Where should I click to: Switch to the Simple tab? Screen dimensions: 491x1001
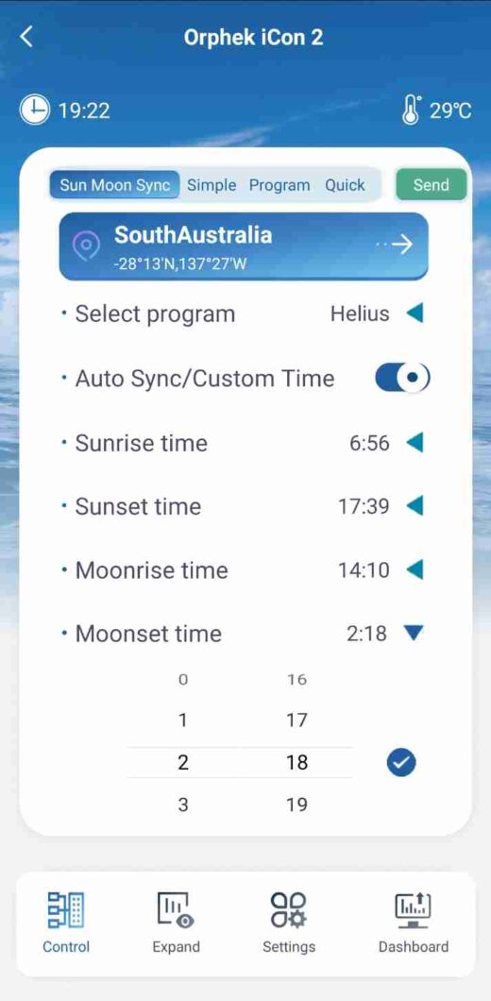212,185
